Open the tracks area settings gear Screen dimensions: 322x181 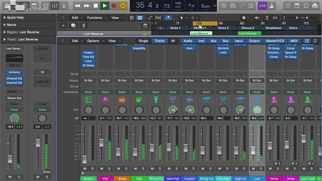coord(244,18)
